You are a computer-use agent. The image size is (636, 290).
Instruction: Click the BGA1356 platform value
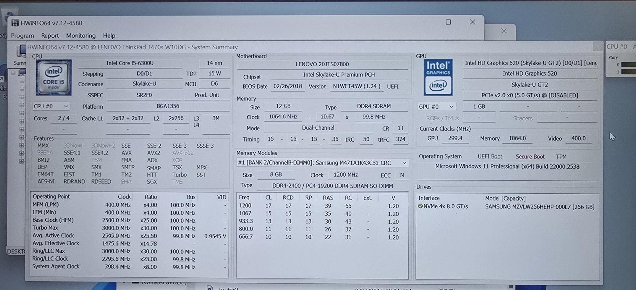168,106
